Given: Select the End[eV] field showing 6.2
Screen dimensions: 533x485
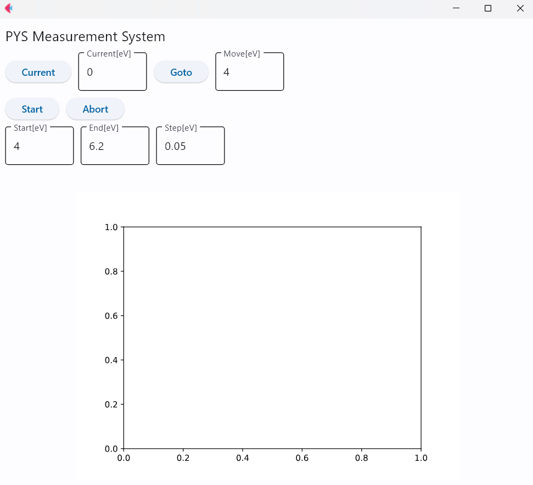Looking at the screenshot, I should coord(114,146).
